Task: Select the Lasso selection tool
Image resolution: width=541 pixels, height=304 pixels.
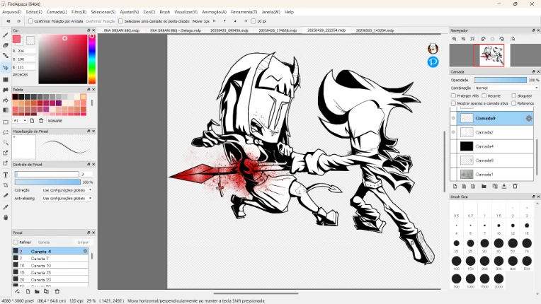Action: click(x=6, y=132)
